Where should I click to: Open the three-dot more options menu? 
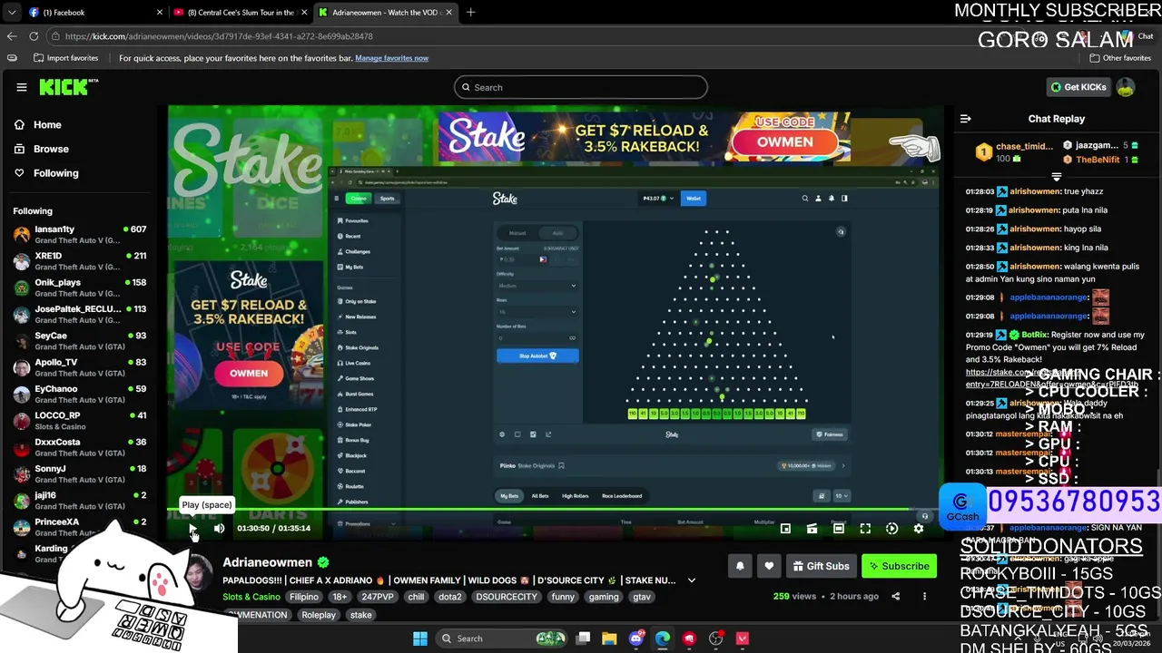(x=924, y=597)
